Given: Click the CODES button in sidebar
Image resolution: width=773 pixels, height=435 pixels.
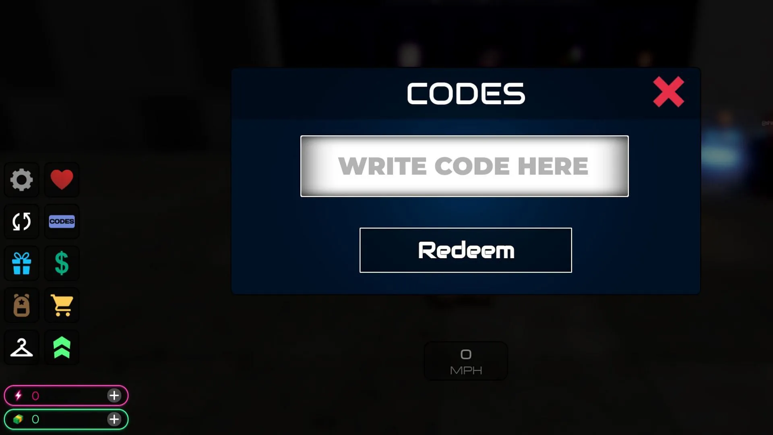Looking at the screenshot, I should [x=62, y=222].
